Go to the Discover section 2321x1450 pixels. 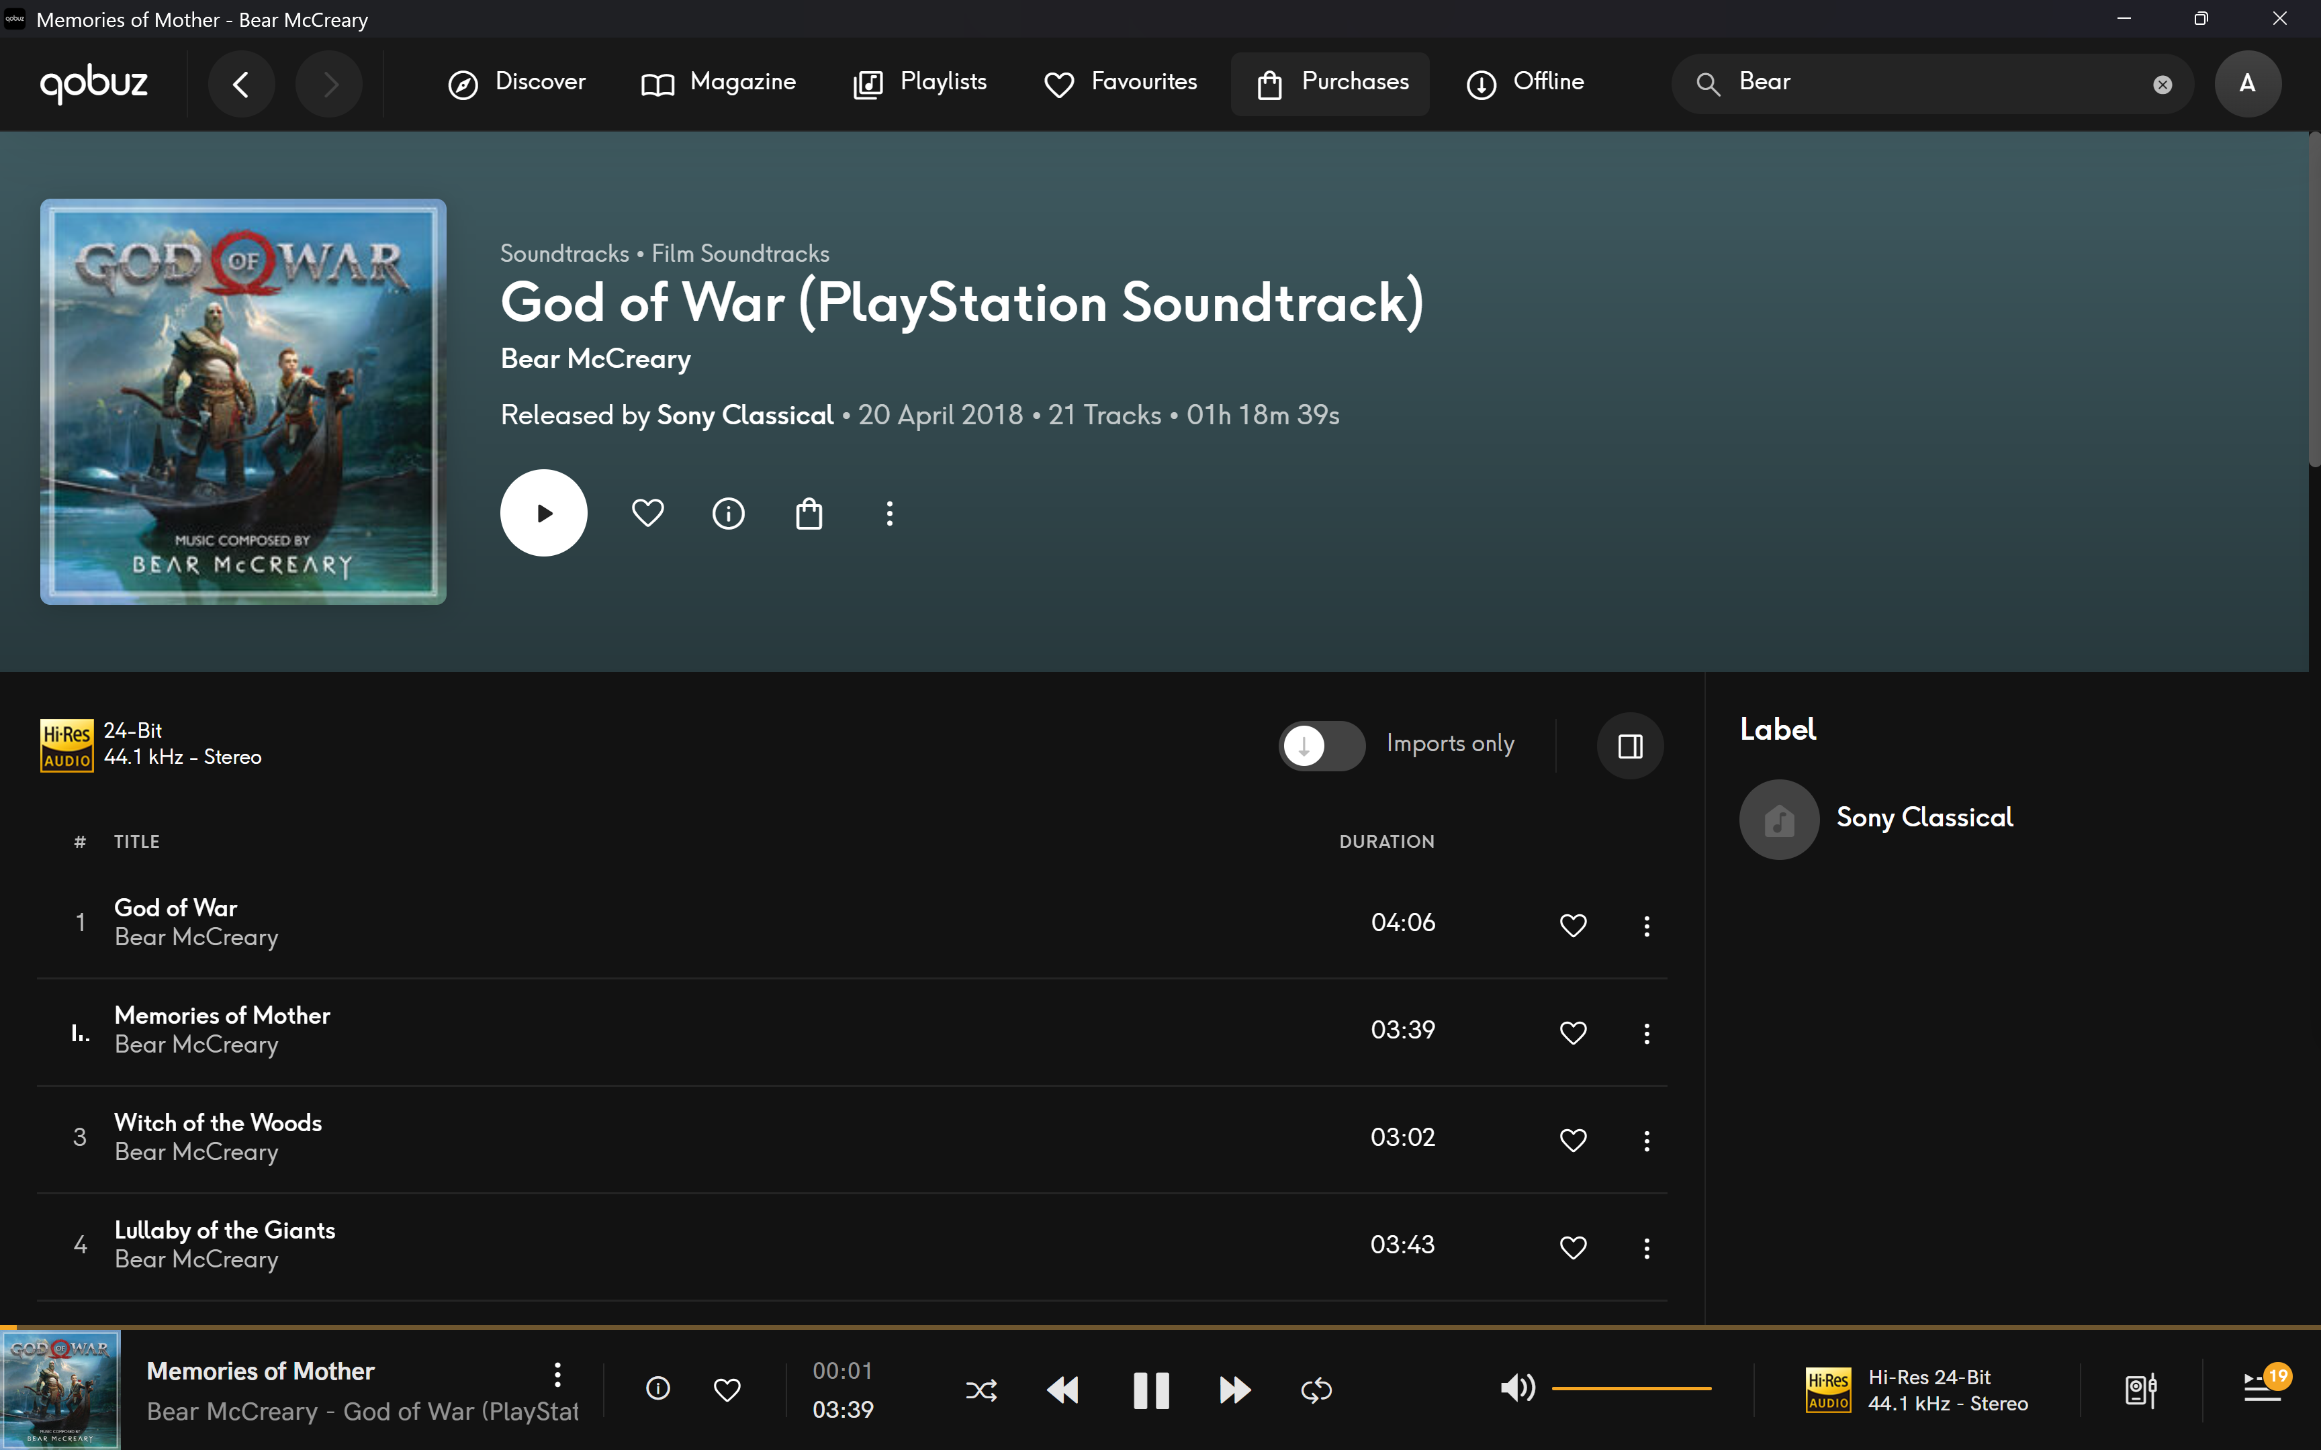pyautogui.click(x=517, y=83)
